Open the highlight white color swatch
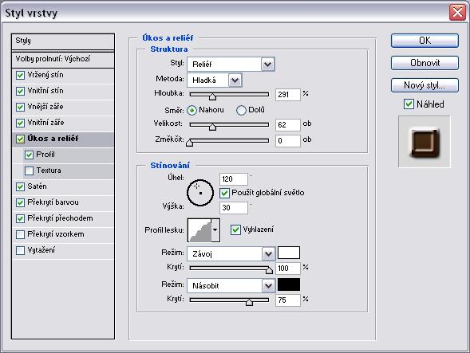Screen dimensions: 470x353 [x=289, y=253]
